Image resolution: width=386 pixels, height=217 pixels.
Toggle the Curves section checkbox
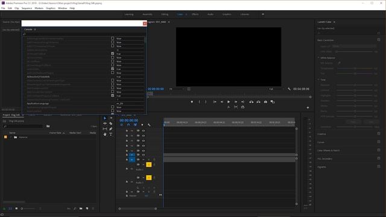pos(379,142)
